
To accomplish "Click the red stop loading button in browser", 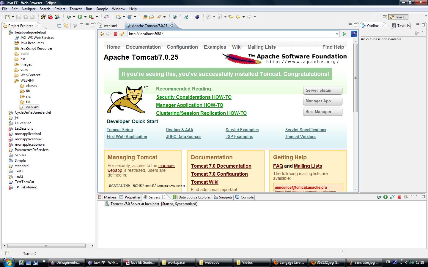I will tap(116, 34).
